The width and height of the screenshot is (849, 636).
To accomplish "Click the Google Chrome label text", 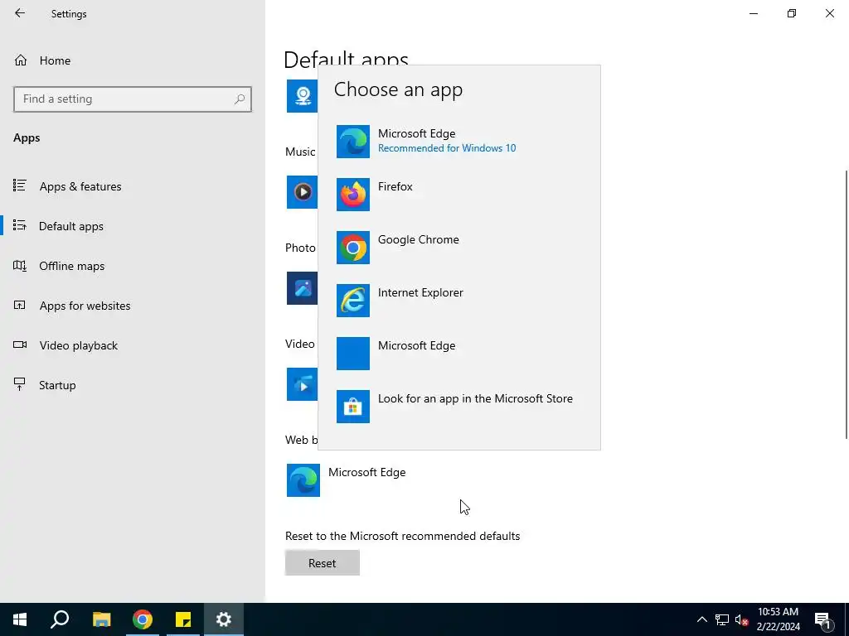I will (x=419, y=239).
